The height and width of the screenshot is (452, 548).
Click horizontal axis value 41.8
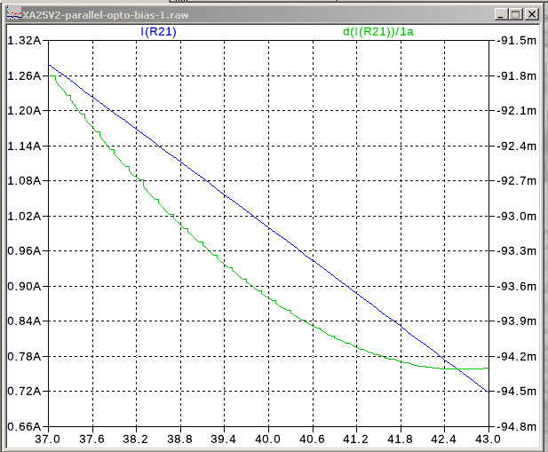pos(401,439)
